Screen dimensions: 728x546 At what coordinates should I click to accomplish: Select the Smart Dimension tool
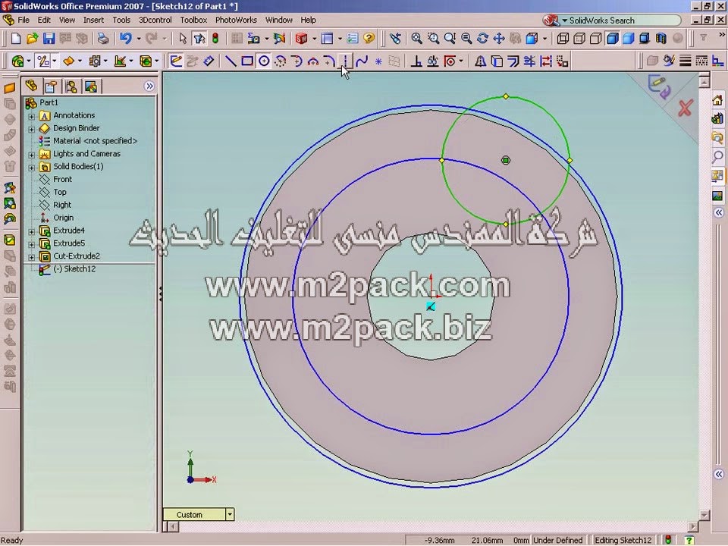click(x=209, y=61)
